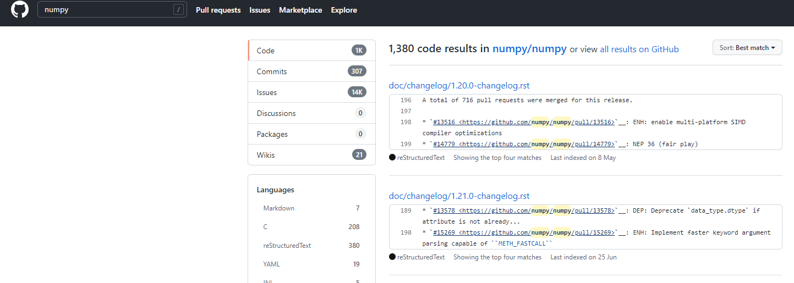Viewport: 794px width, 283px height.
Task: Click line number 190 in second result
Action: click(x=406, y=232)
